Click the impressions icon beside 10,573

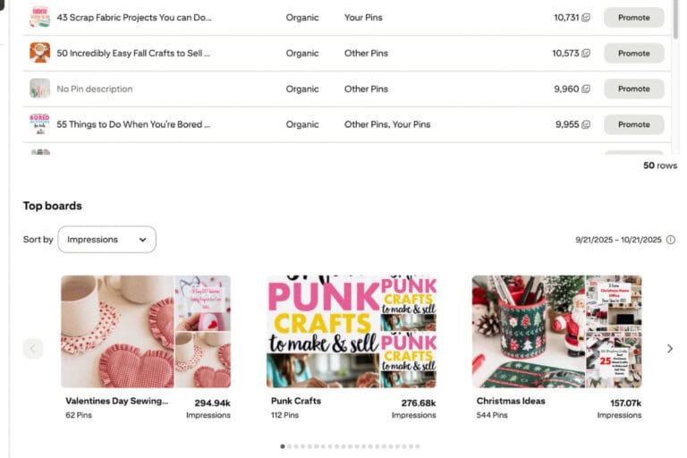[586, 54]
